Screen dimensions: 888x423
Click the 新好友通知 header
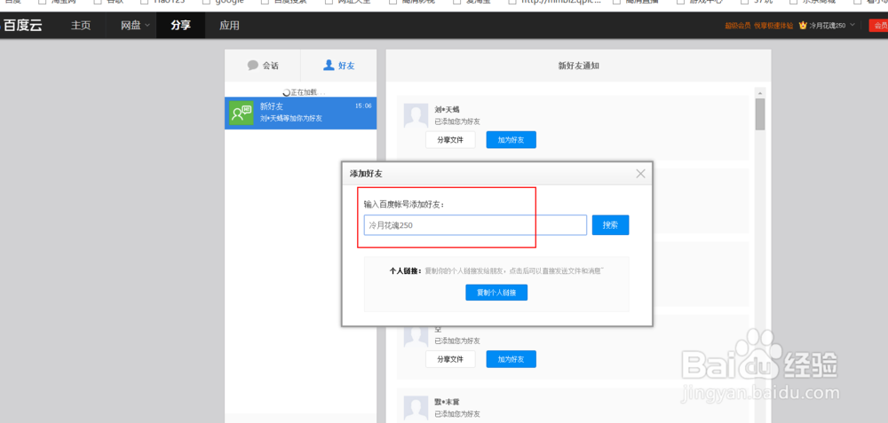[x=579, y=66]
